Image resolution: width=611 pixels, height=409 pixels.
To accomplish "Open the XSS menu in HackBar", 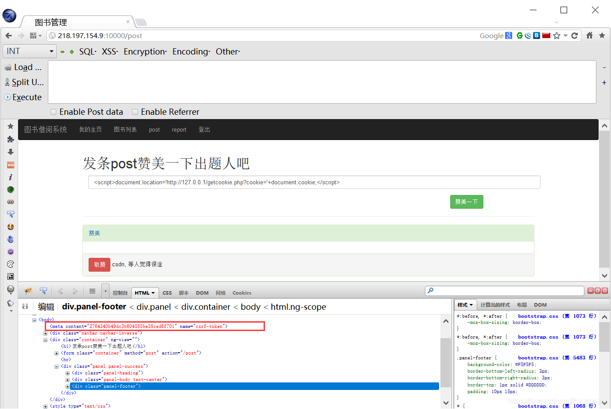I will (109, 52).
